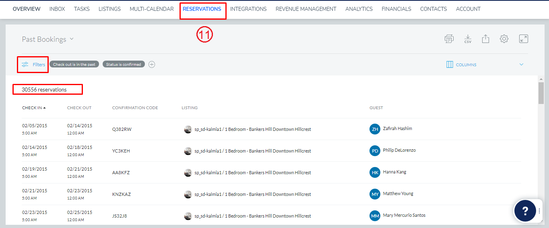The image size is (549, 228).
Task: Open the Contacts tab
Action: point(433,9)
